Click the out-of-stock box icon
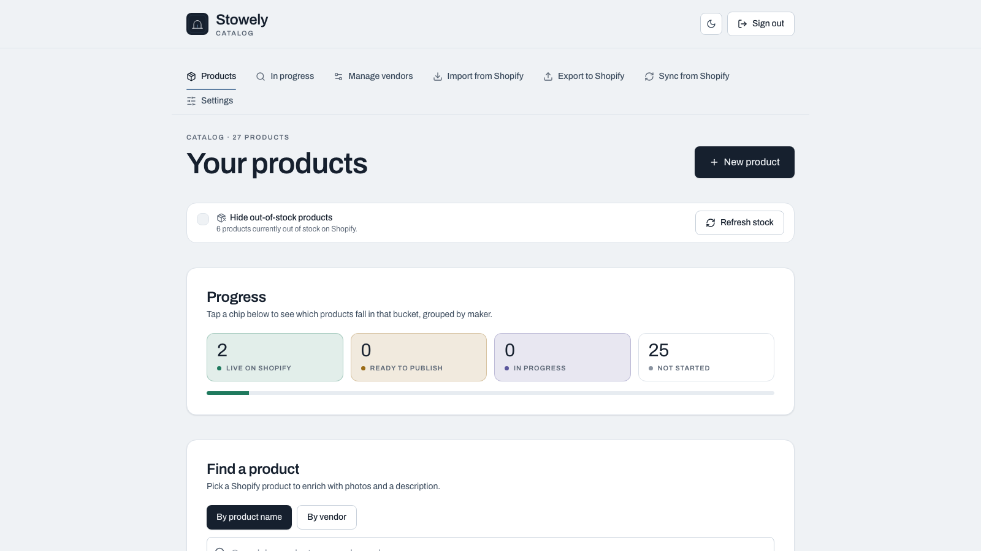Viewport: 981px width, 551px height. click(221, 218)
